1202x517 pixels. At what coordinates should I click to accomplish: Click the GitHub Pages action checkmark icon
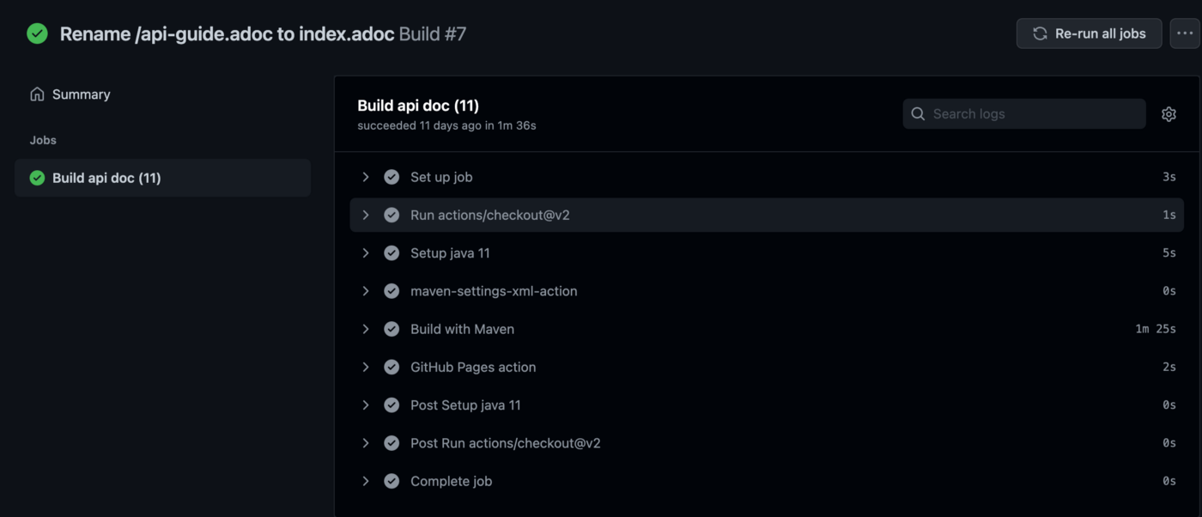click(392, 367)
